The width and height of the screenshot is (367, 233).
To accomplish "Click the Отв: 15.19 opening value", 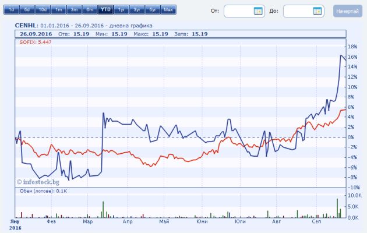I will pos(74,34).
